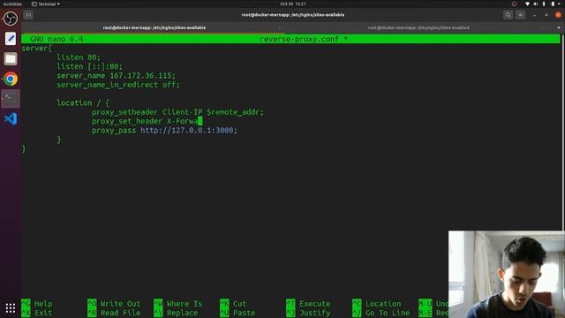The width and height of the screenshot is (565, 318).
Task: Click the Help shortcut label
Action: tap(43, 304)
